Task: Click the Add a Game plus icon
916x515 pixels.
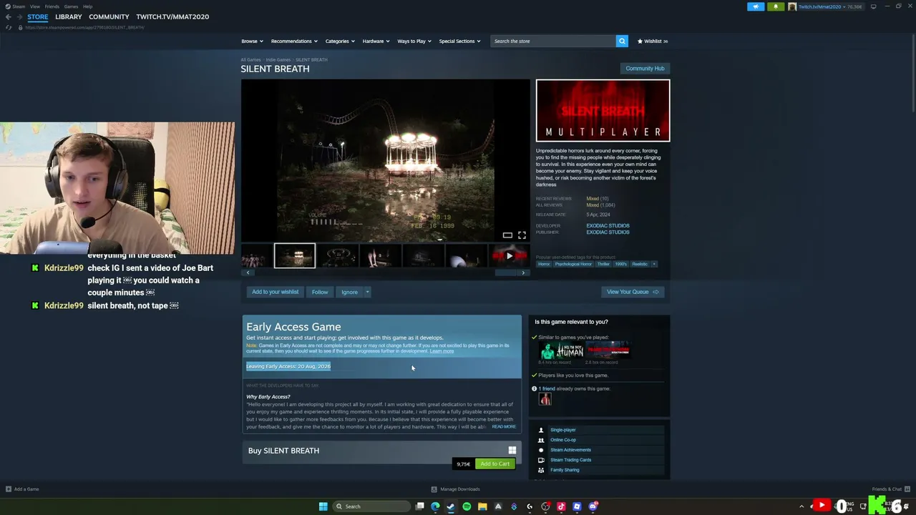Action: pyautogui.click(x=9, y=489)
